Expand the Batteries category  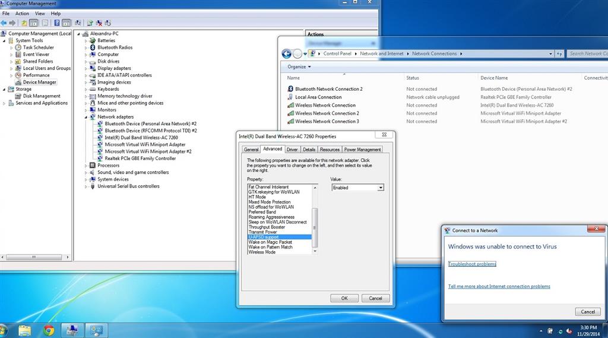[x=86, y=41]
